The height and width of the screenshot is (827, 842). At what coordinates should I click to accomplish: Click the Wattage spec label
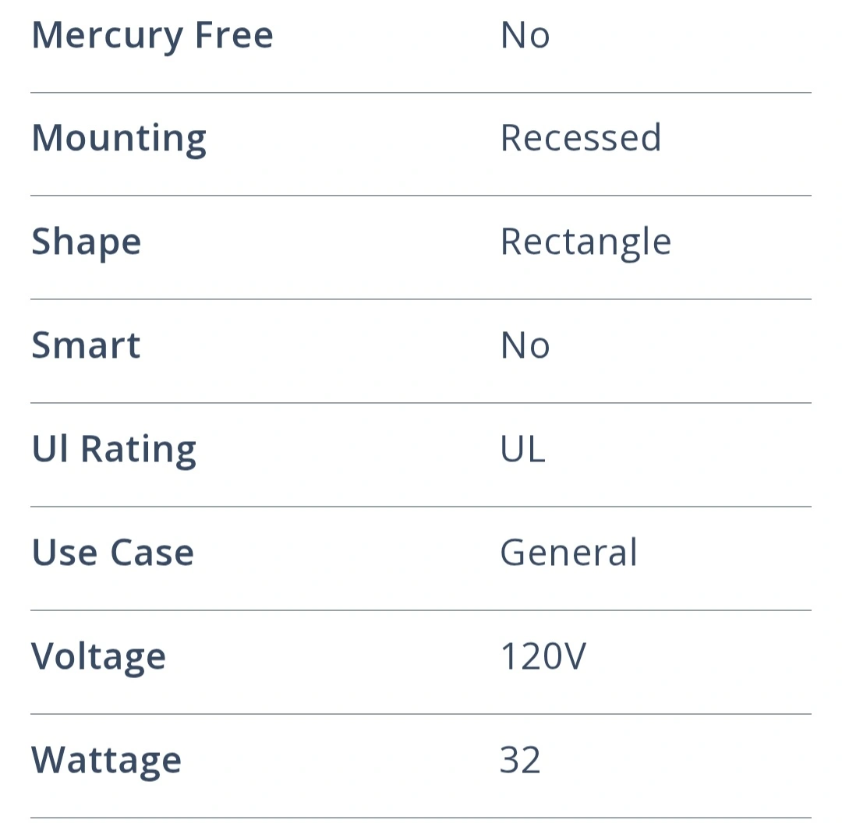point(106,760)
